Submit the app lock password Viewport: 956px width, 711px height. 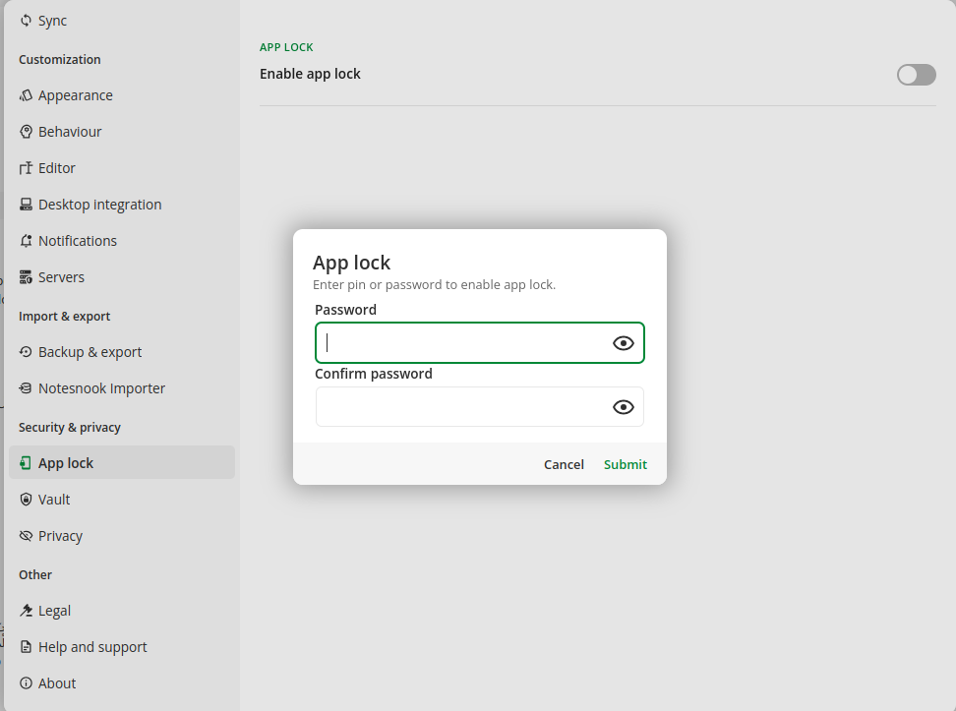tap(626, 464)
